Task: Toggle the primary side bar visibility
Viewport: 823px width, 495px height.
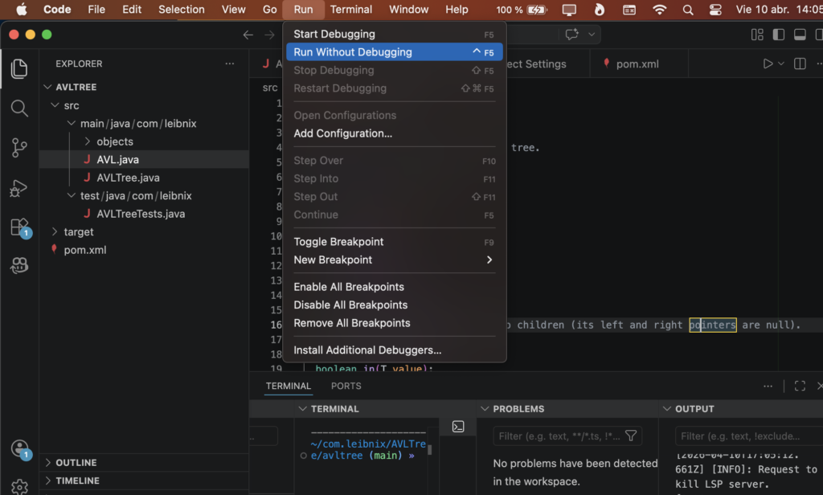Action: [778, 35]
